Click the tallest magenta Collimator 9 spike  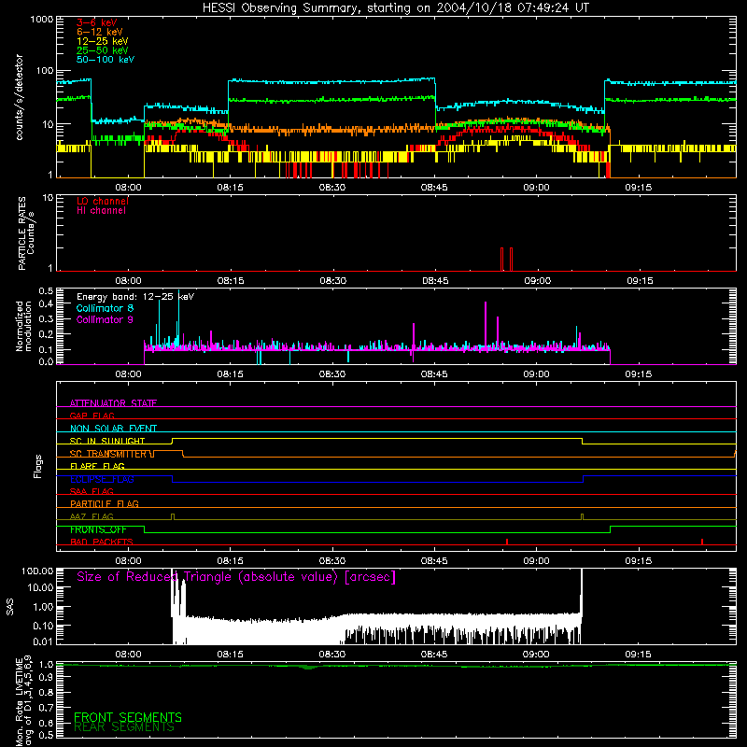486,324
